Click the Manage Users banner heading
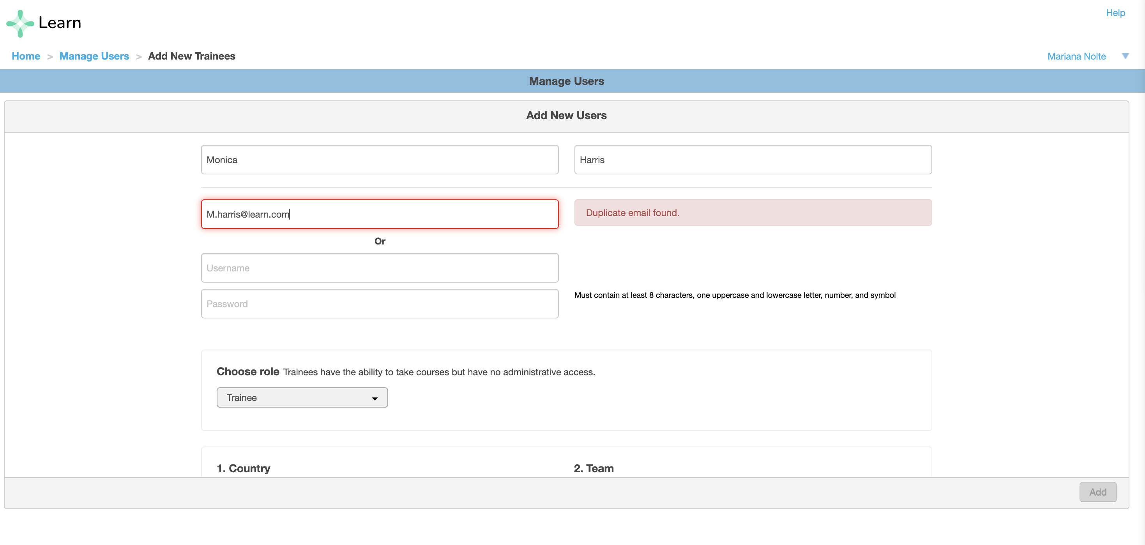This screenshot has width=1145, height=545. pos(566,81)
